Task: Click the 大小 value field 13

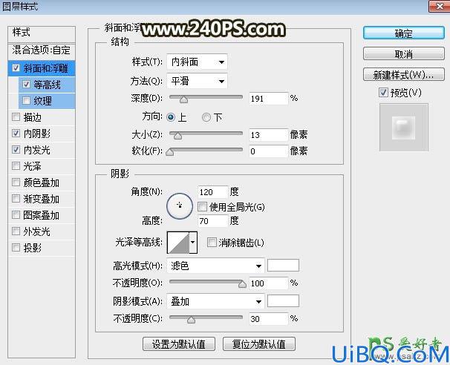Action: tap(268, 135)
